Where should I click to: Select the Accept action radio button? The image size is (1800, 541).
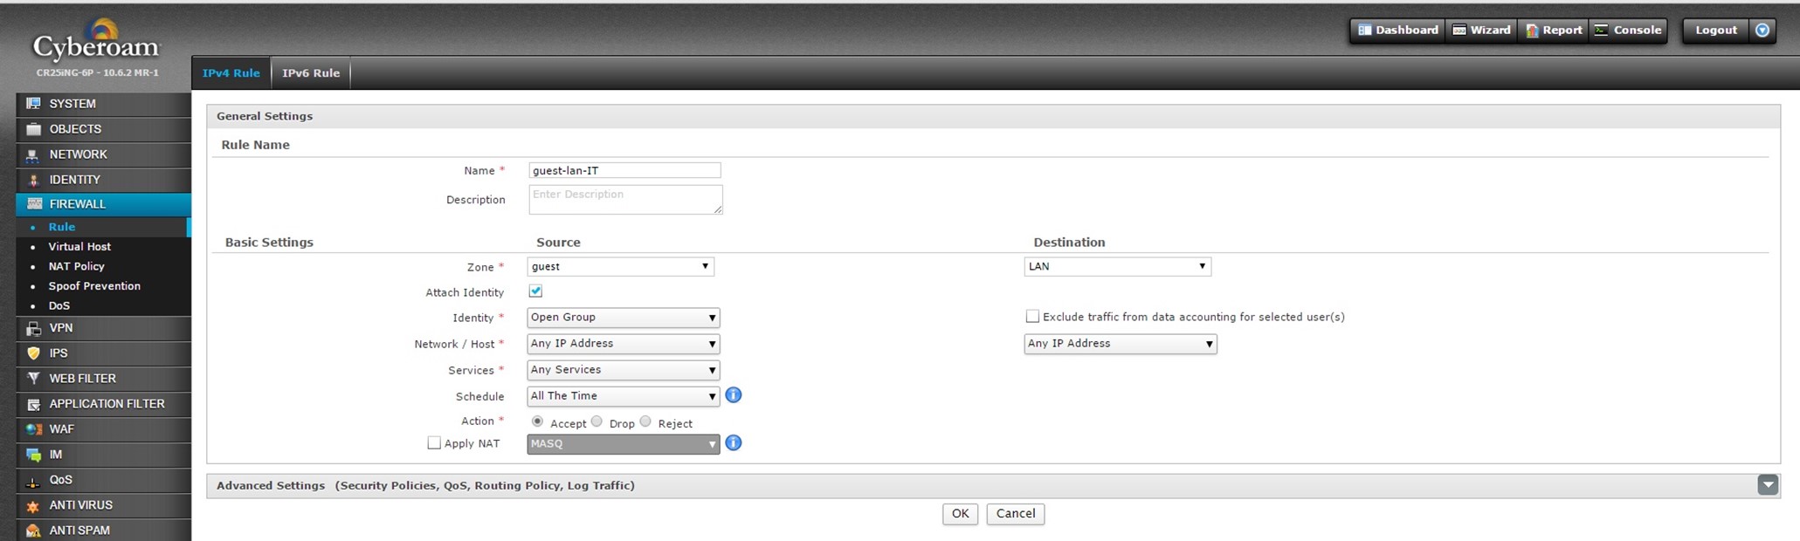[x=537, y=421]
